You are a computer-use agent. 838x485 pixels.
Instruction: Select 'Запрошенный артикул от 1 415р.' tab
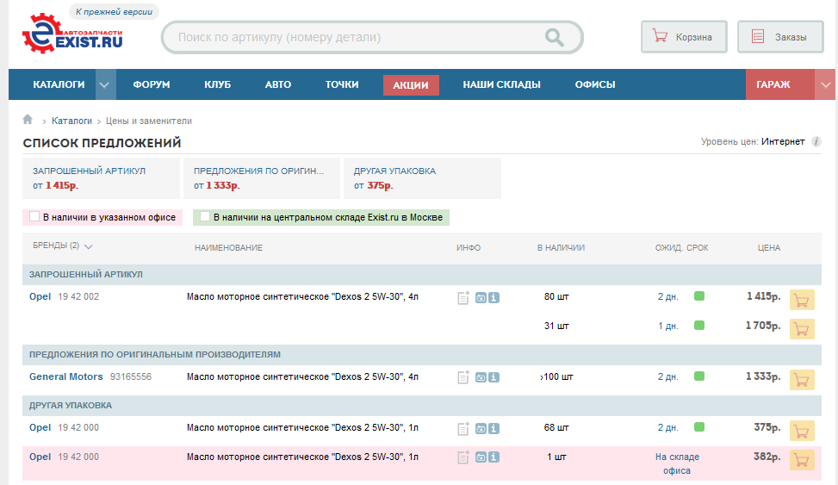[101, 178]
